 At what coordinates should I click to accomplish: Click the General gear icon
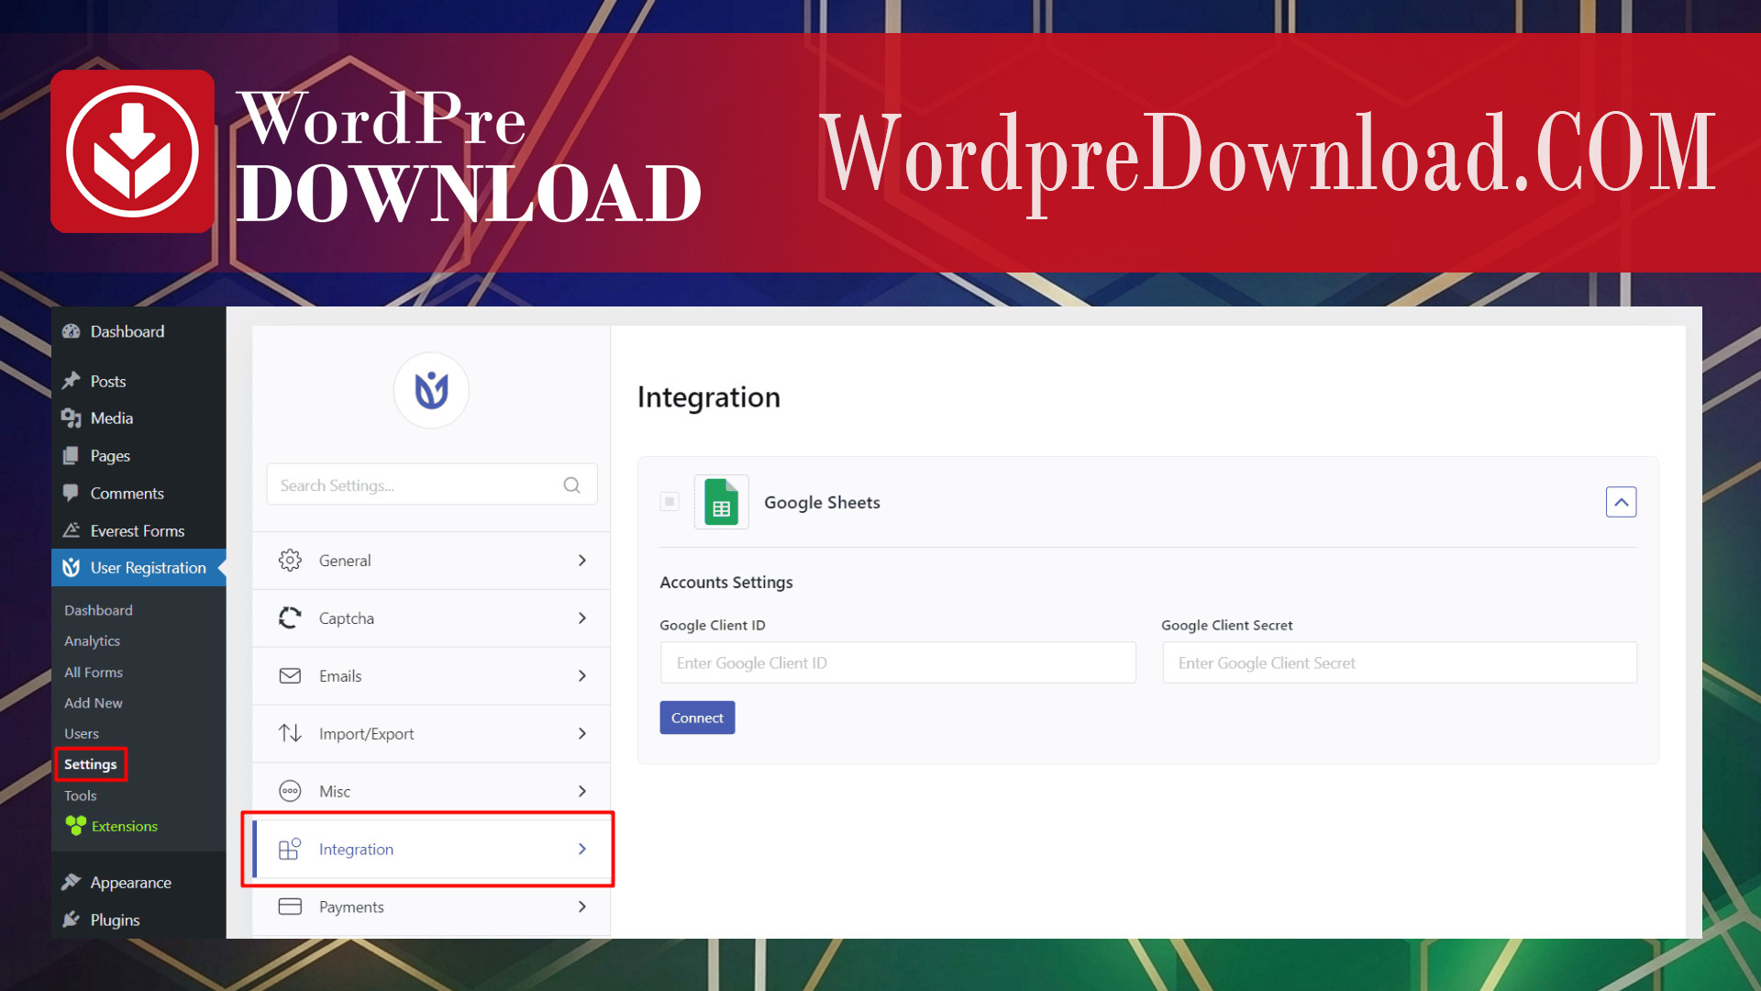click(x=290, y=561)
